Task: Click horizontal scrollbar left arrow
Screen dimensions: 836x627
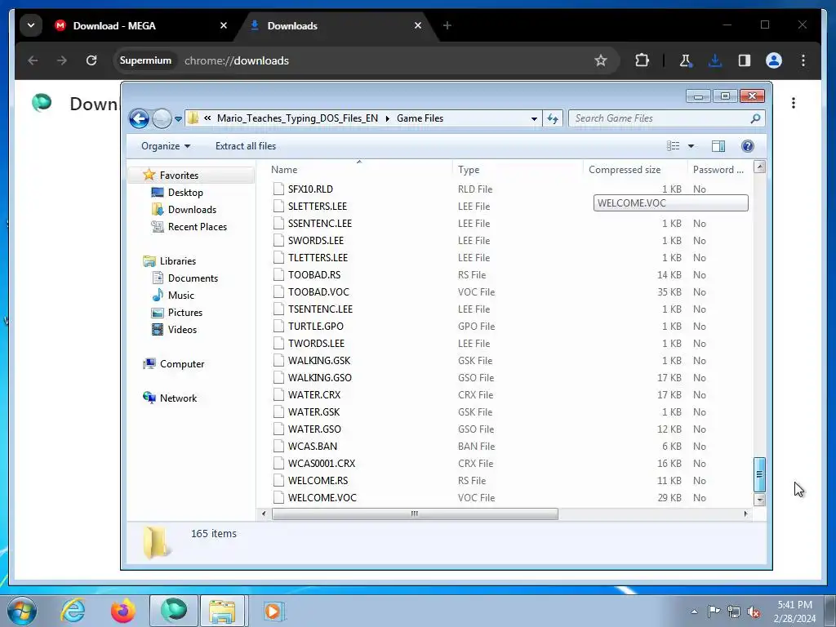Action: point(264,514)
